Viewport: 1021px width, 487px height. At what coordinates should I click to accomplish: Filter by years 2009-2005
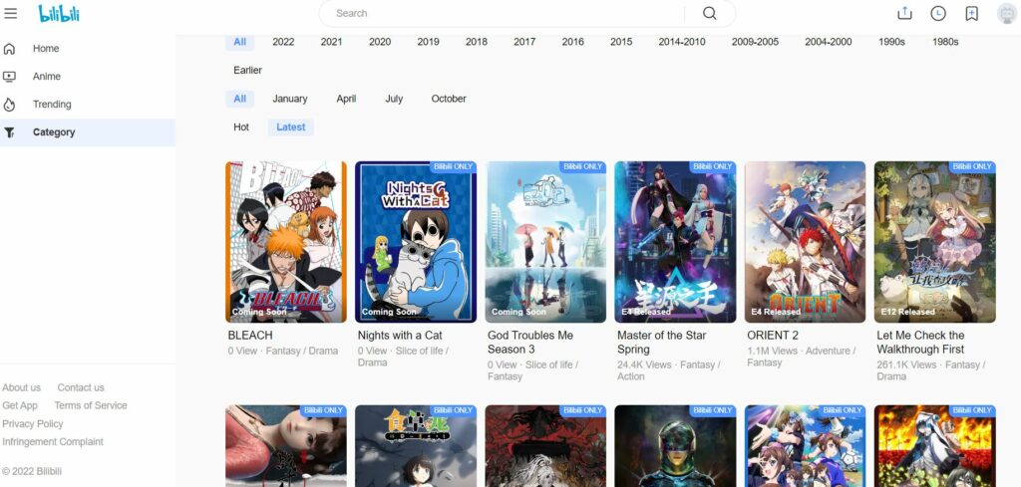coord(755,42)
